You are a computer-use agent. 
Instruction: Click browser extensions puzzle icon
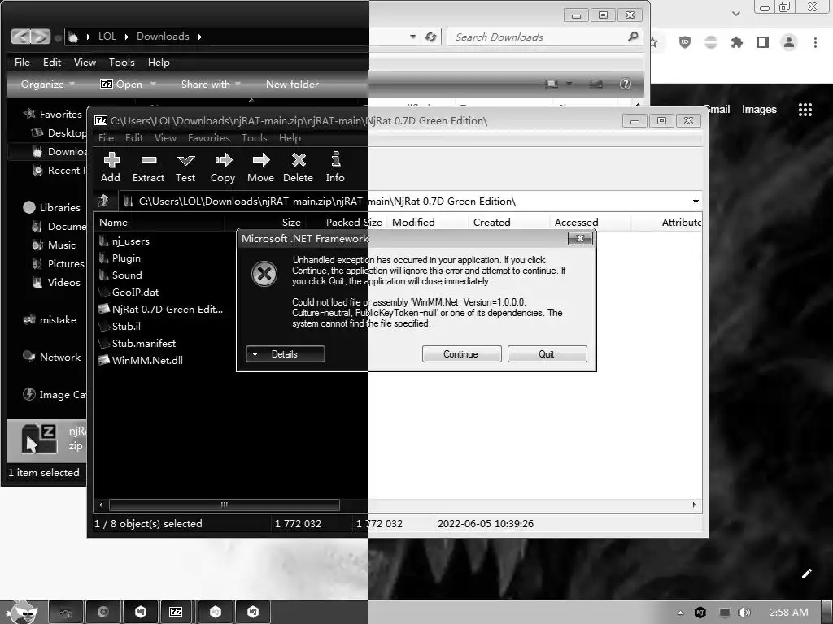click(736, 42)
